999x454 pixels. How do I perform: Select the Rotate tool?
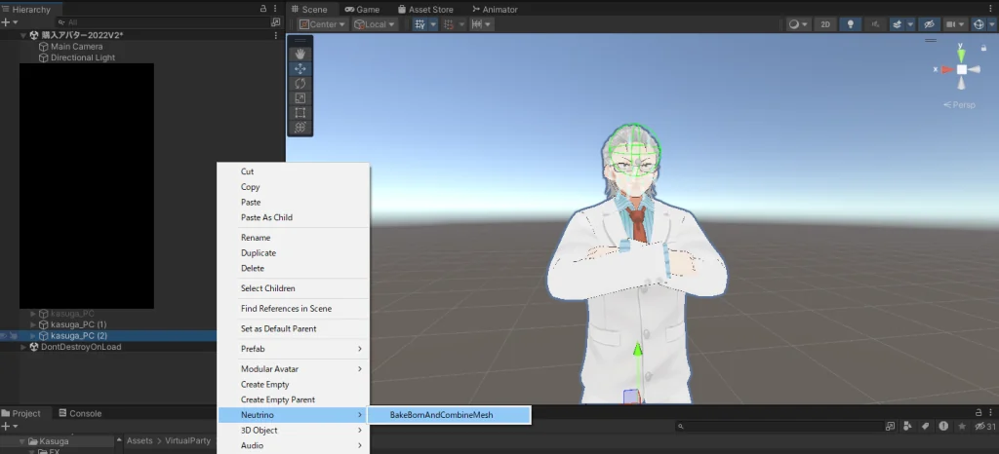pos(300,83)
